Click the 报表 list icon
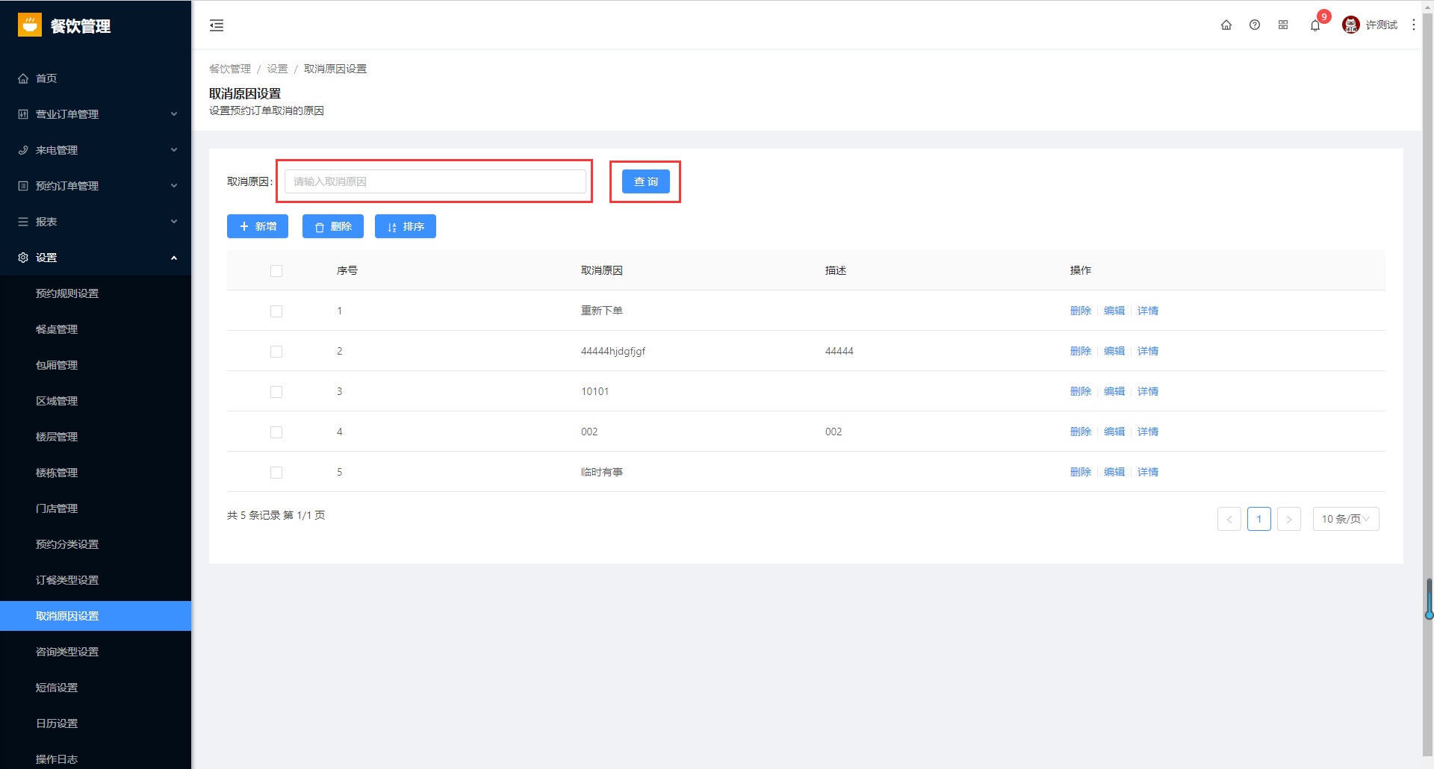Screen dimensions: 1434x769 [23, 222]
